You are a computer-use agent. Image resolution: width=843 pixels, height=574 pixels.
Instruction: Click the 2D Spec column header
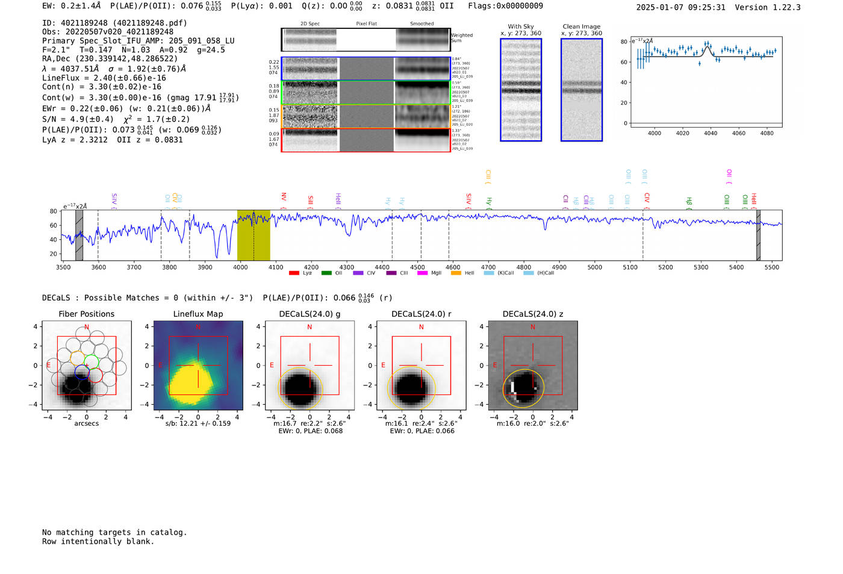(x=310, y=24)
